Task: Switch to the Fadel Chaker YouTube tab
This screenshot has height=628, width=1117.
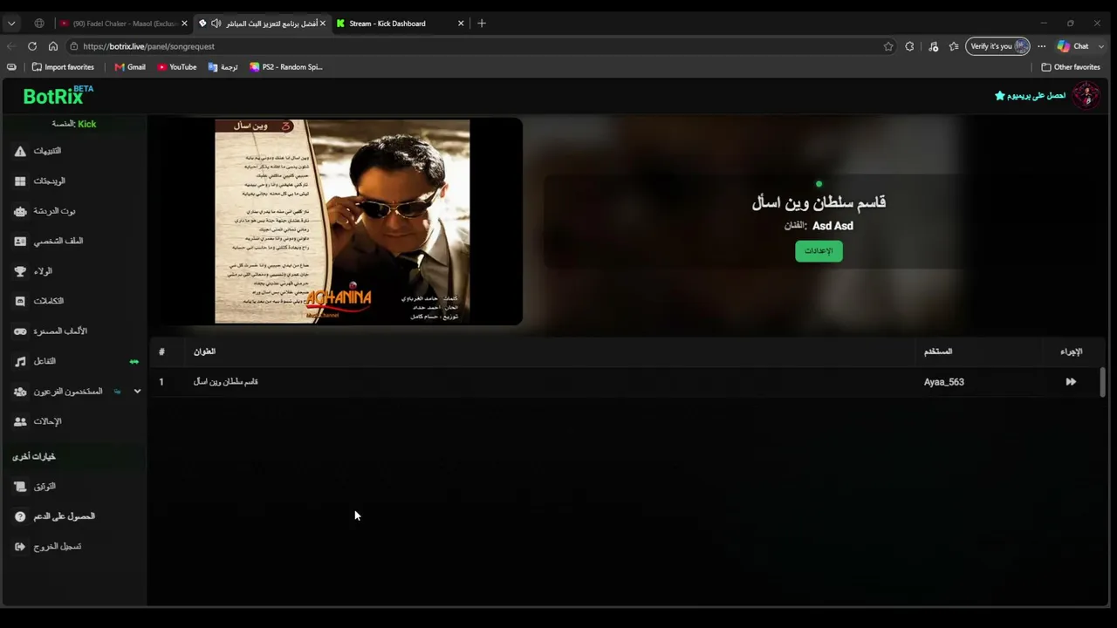Action: coord(122,24)
